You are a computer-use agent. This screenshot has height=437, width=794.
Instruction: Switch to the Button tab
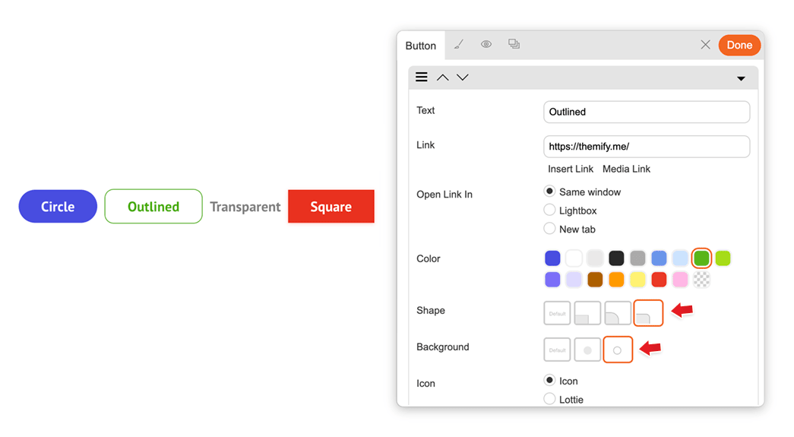[421, 46]
